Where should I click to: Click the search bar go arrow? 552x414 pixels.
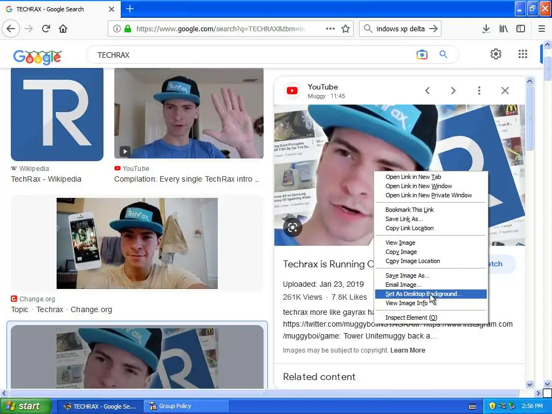point(433,29)
